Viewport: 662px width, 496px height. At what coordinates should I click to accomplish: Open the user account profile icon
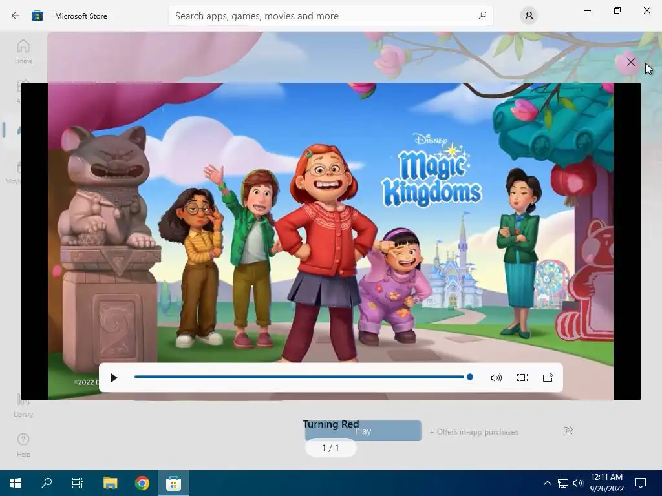coord(529,15)
